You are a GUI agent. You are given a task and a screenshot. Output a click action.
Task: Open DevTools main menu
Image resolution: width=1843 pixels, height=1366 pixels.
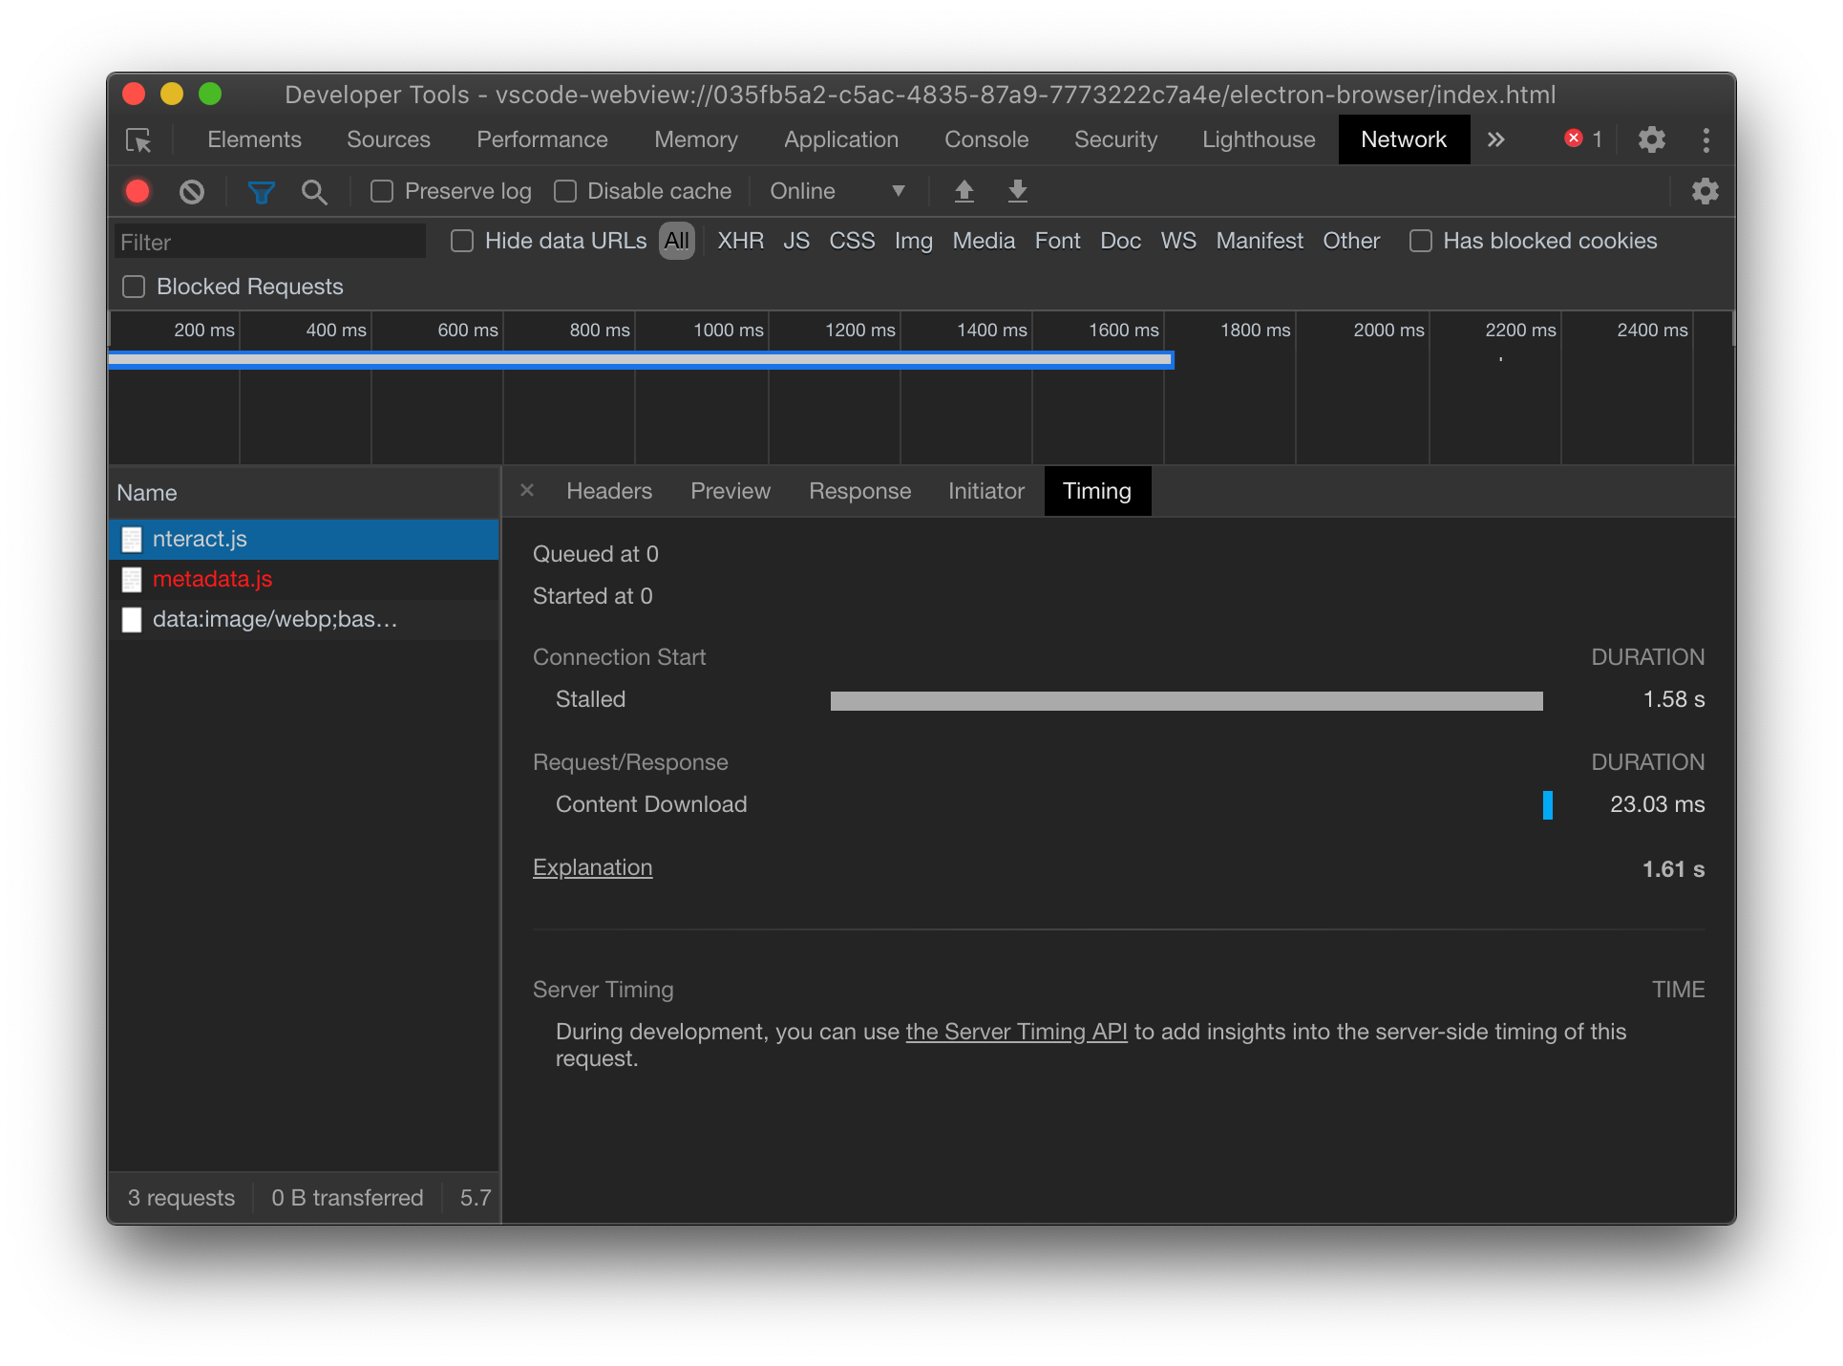pos(1706,139)
